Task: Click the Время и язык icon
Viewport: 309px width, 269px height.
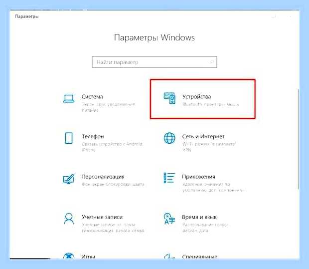Action: click(x=169, y=219)
